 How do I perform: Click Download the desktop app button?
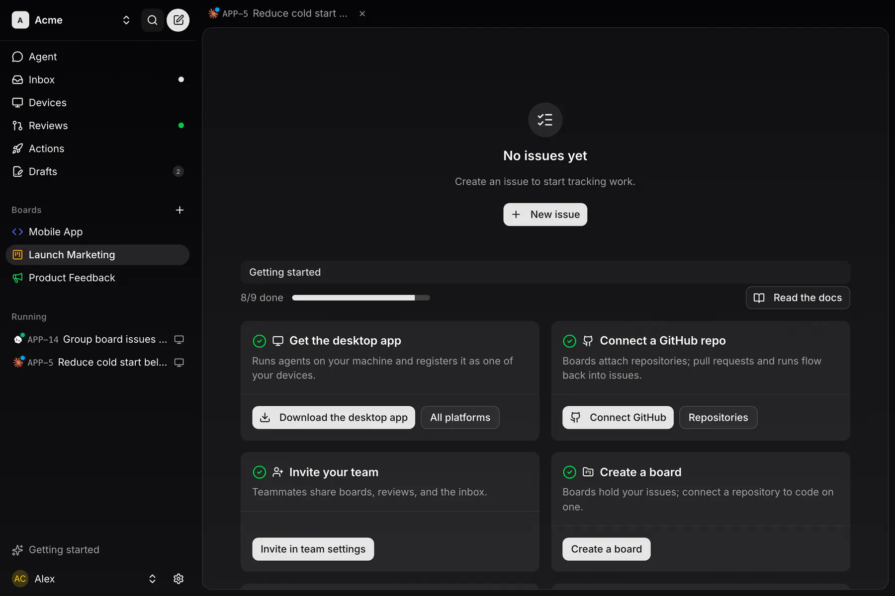334,418
